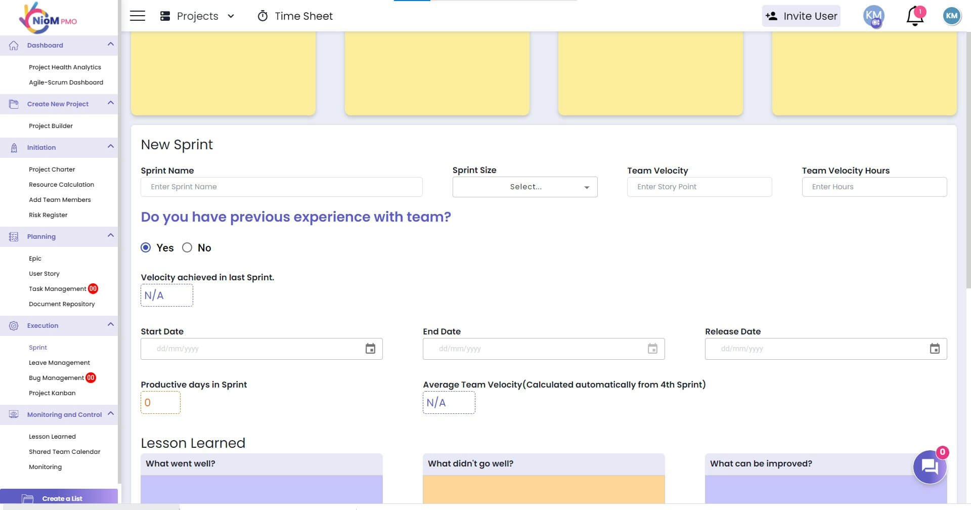Click the Create a List folder icon

28,499
